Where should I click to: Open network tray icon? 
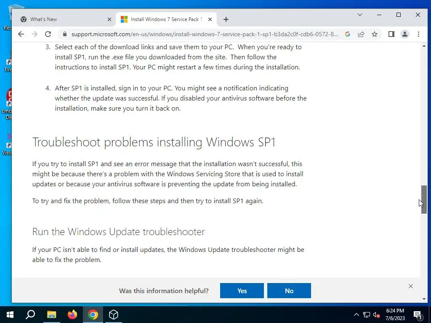tap(367, 315)
